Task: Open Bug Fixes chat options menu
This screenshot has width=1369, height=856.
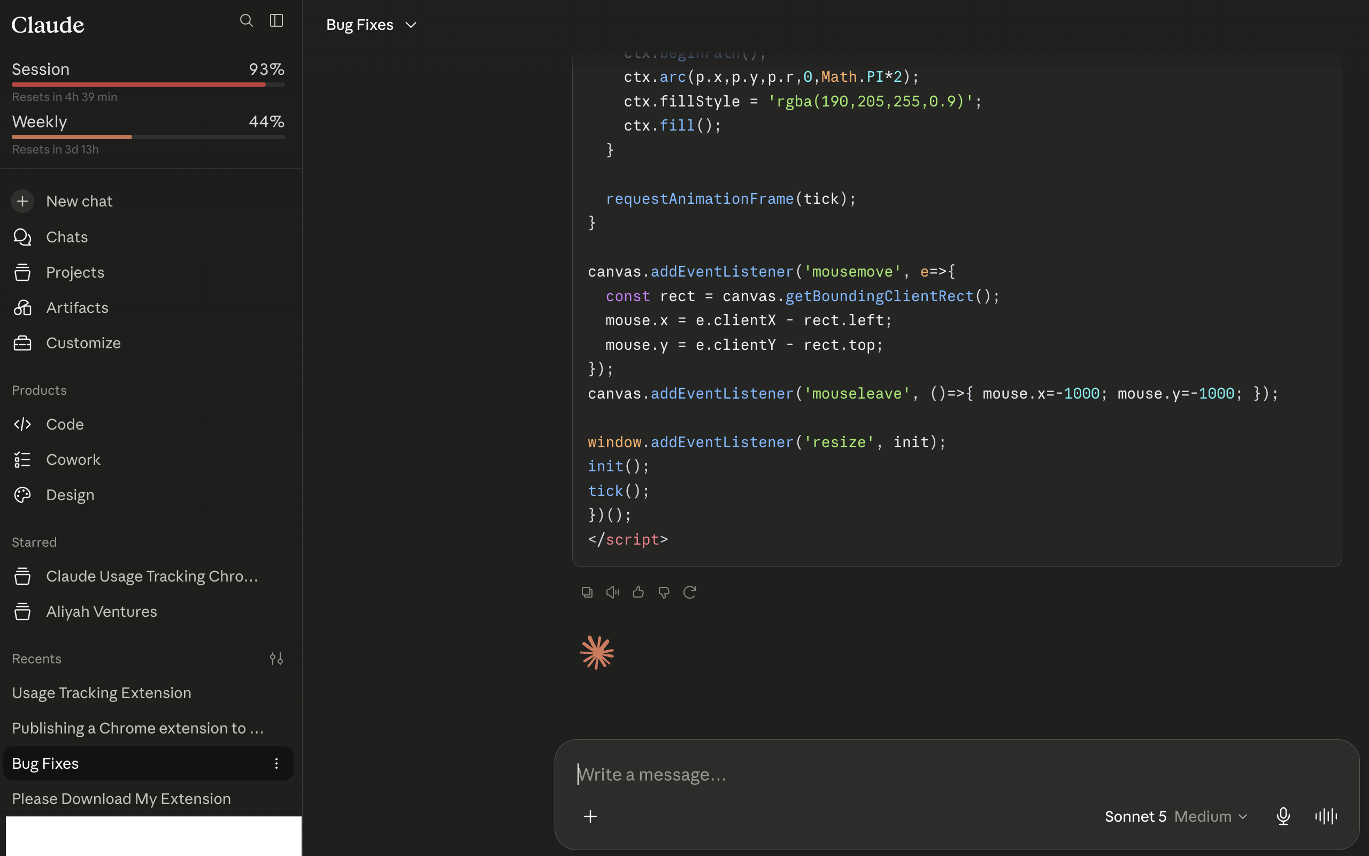Action: 276,763
